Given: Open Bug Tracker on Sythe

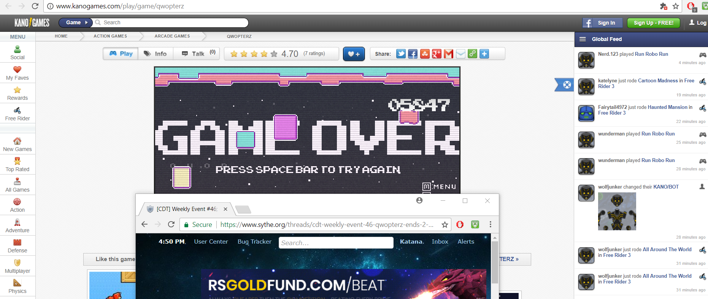Looking at the screenshot, I should click(254, 242).
